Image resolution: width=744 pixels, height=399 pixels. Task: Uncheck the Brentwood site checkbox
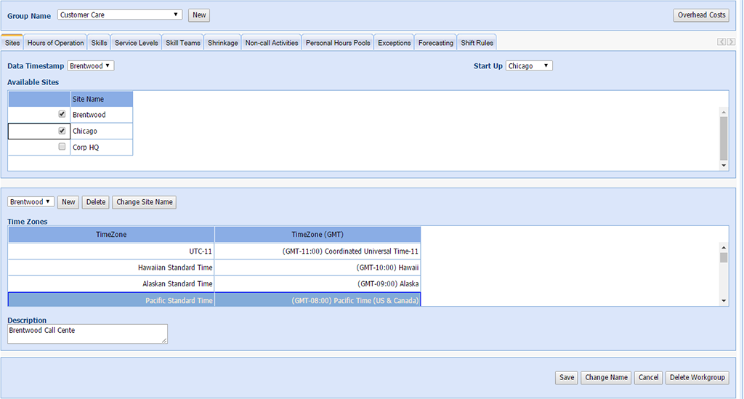tap(62, 114)
